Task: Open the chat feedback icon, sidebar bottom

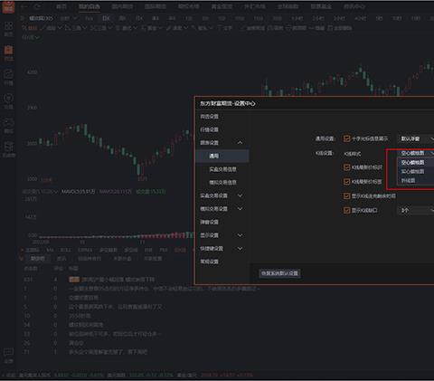Action: (8, 352)
